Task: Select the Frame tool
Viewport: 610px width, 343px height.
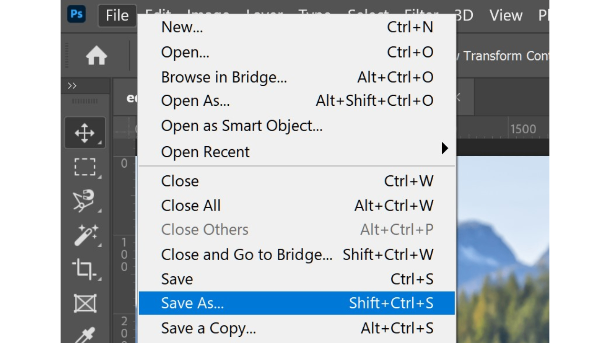Action: [85, 303]
